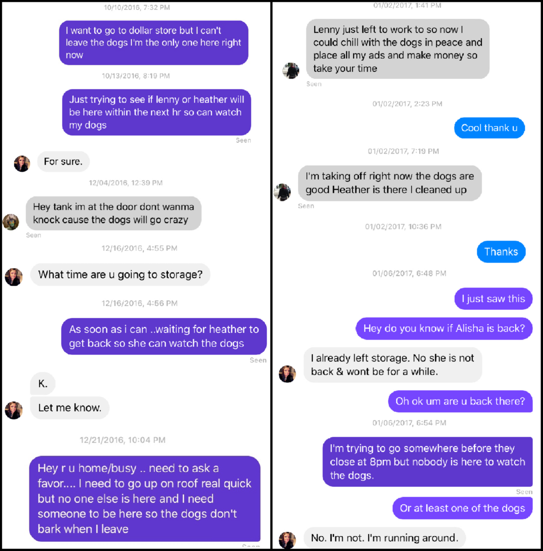
Task: Select "Hey do you know if Alisha is back?" message
Action: 444,329
